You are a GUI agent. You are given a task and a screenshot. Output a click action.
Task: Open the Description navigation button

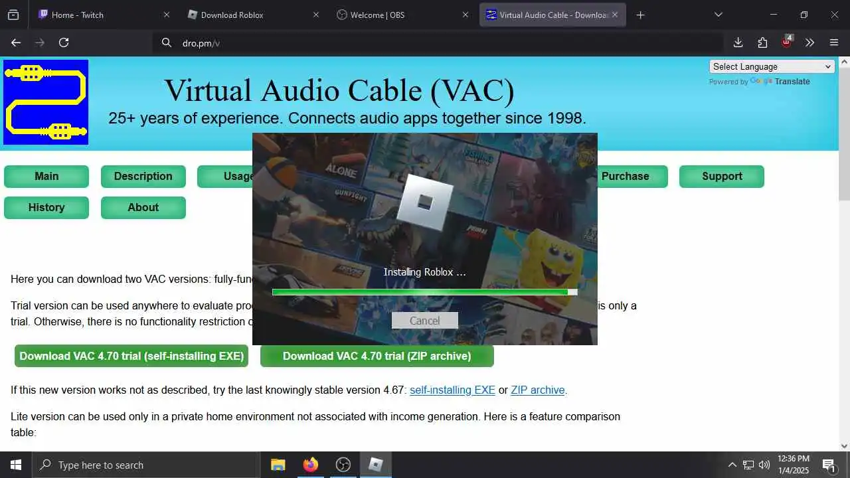(x=143, y=177)
